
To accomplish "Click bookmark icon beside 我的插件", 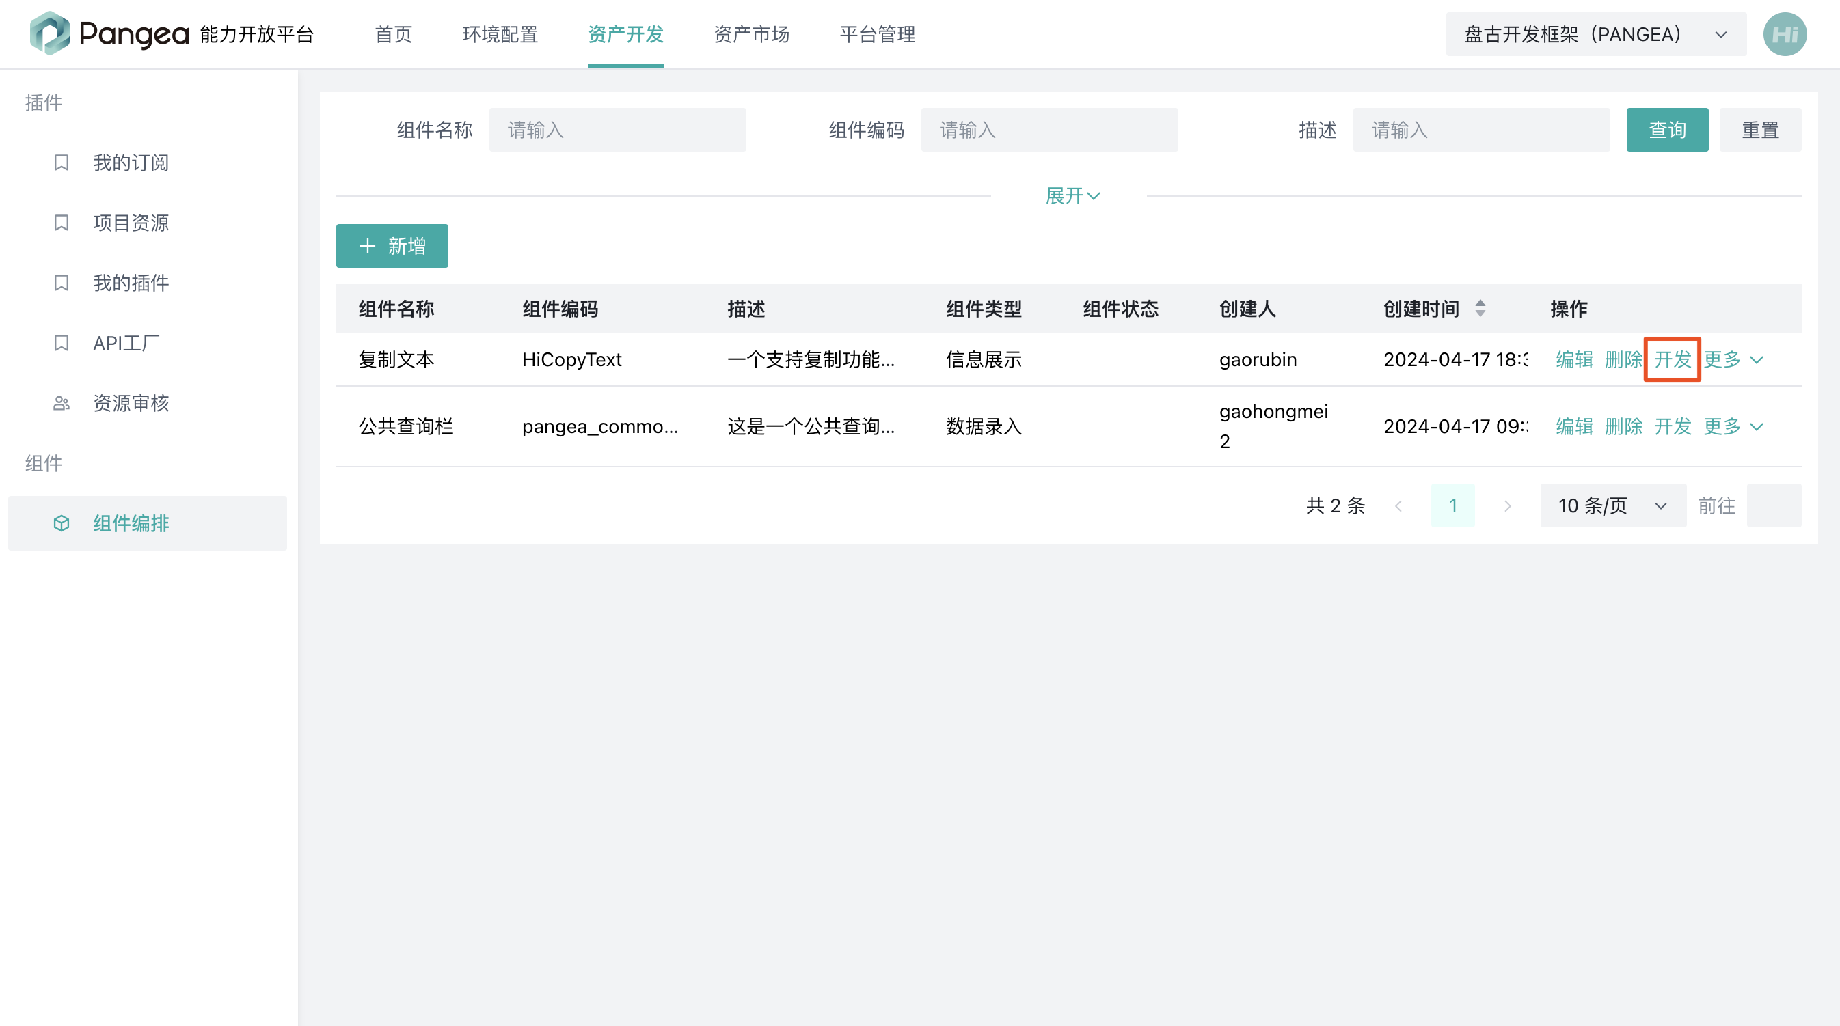I will pyautogui.click(x=62, y=283).
